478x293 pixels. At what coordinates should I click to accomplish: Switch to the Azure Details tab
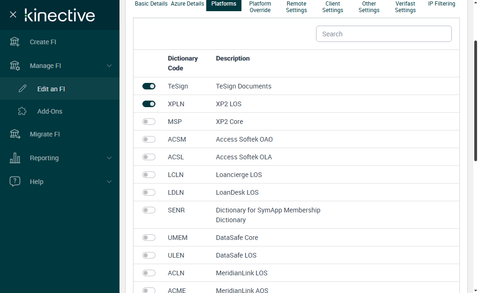[187, 4]
